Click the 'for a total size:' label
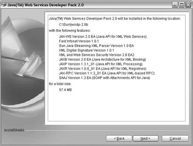Screen dimensions: 193x146 pos(60,84)
